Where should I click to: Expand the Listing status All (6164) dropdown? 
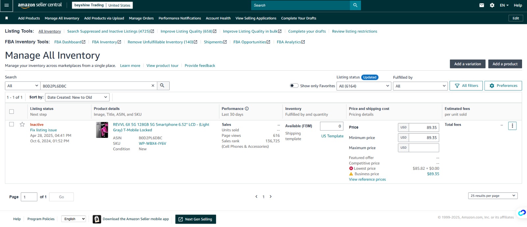(364, 86)
